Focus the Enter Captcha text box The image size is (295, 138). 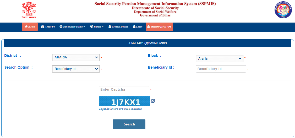(x=124, y=90)
